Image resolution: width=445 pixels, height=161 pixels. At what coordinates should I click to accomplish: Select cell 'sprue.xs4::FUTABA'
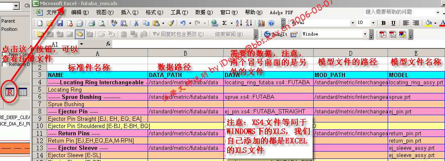[268, 97]
